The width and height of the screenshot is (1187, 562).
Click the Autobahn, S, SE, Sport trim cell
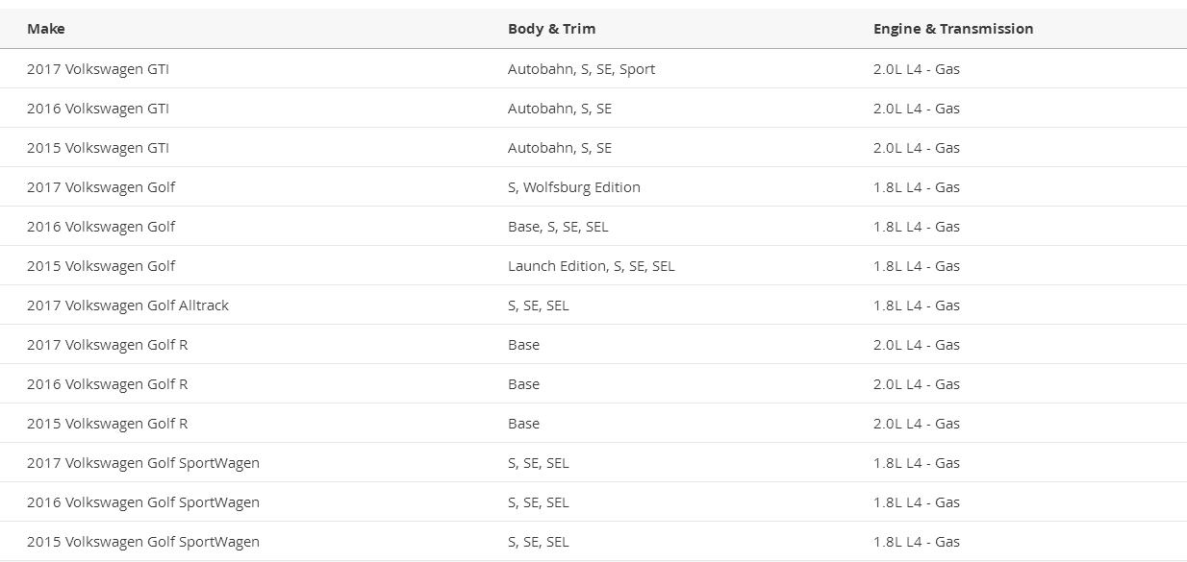[581, 69]
